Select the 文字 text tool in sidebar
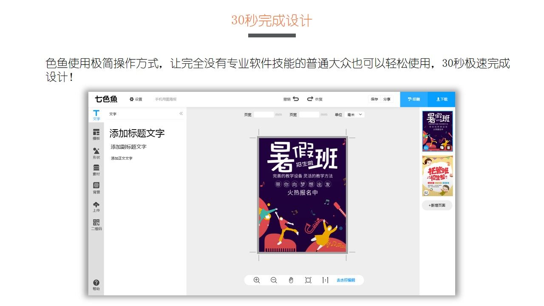The height and width of the screenshot is (306, 544). click(x=96, y=115)
